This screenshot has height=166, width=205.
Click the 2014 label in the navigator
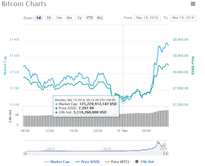[x=51, y=149]
